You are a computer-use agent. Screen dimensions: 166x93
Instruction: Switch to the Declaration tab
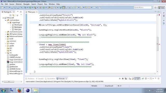(50, 79)
